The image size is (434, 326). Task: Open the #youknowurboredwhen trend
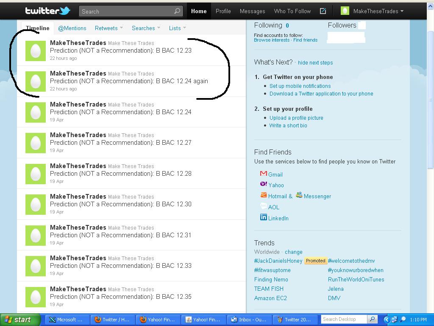pyautogui.click(x=356, y=270)
